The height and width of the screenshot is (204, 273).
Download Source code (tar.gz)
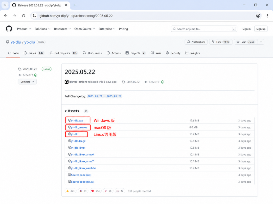coord(82,182)
